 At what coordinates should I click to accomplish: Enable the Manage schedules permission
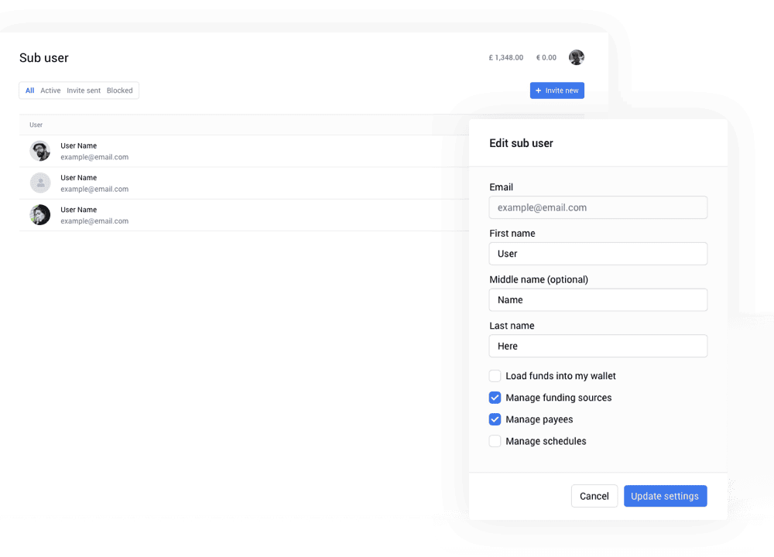point(495,441)
